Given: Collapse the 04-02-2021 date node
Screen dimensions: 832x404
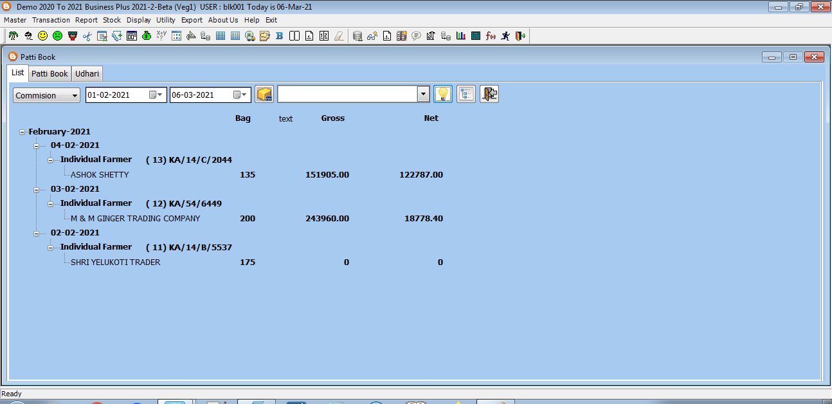Looking at the screenshot, I should pos(37,145).
